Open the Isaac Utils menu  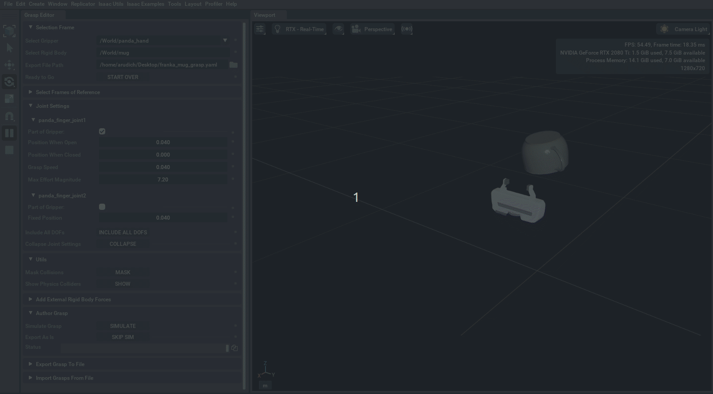coord(111,4)
